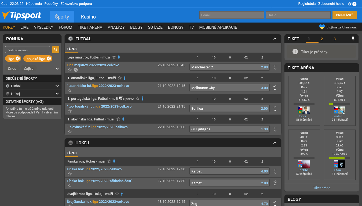This screenshot has height=206, width=362.
Task: Click the Hokej sport icon in the HOKEJ header
Action: click(70, 142)
